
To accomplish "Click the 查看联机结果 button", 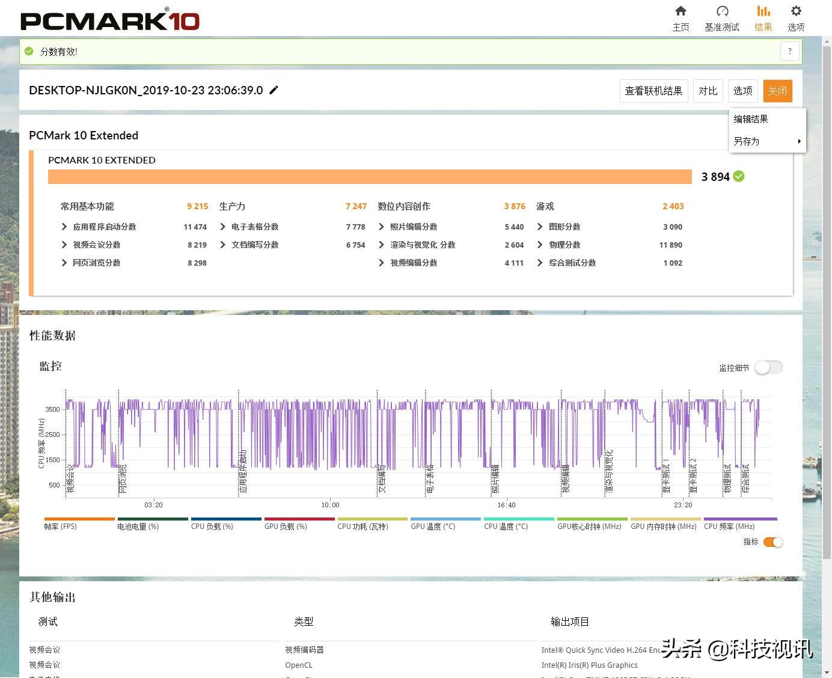I will pos(653,91).
